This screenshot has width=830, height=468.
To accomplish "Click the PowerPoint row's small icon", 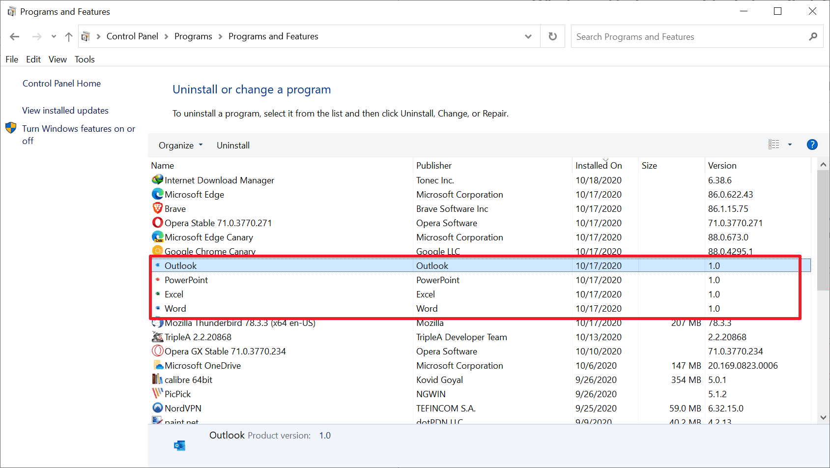I will [158, 280].
